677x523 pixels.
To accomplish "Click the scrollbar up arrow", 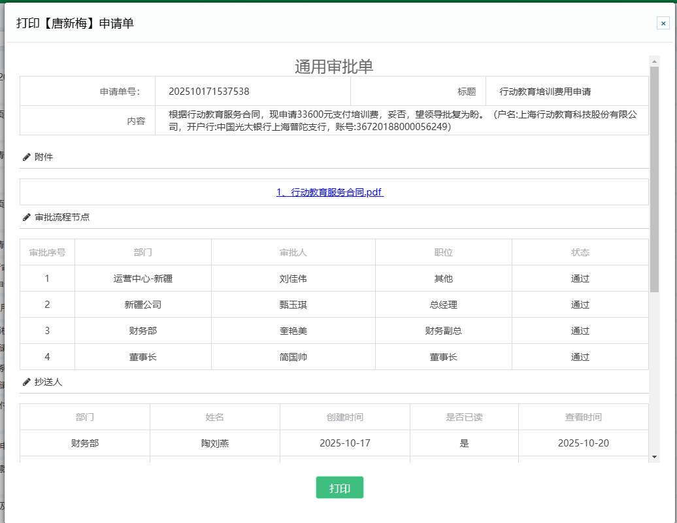I will point(654,61).
